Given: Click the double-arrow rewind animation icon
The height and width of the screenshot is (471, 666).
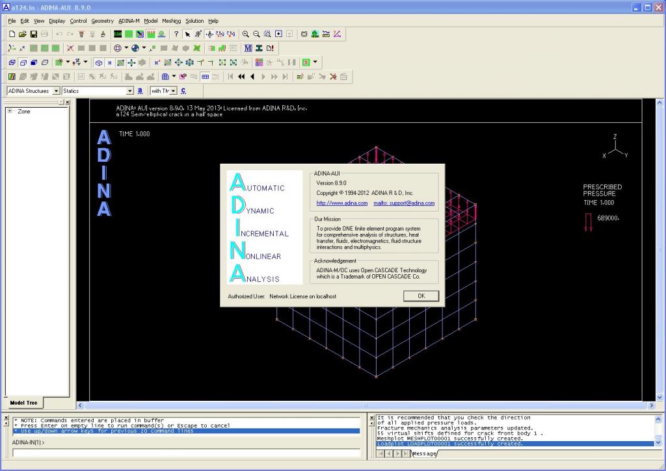Looking at the screenshot, I should [241, 77].
